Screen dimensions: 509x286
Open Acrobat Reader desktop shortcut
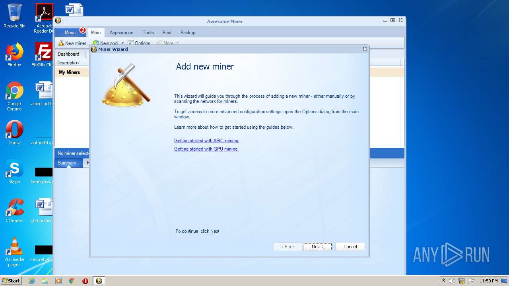click(44, 18)
